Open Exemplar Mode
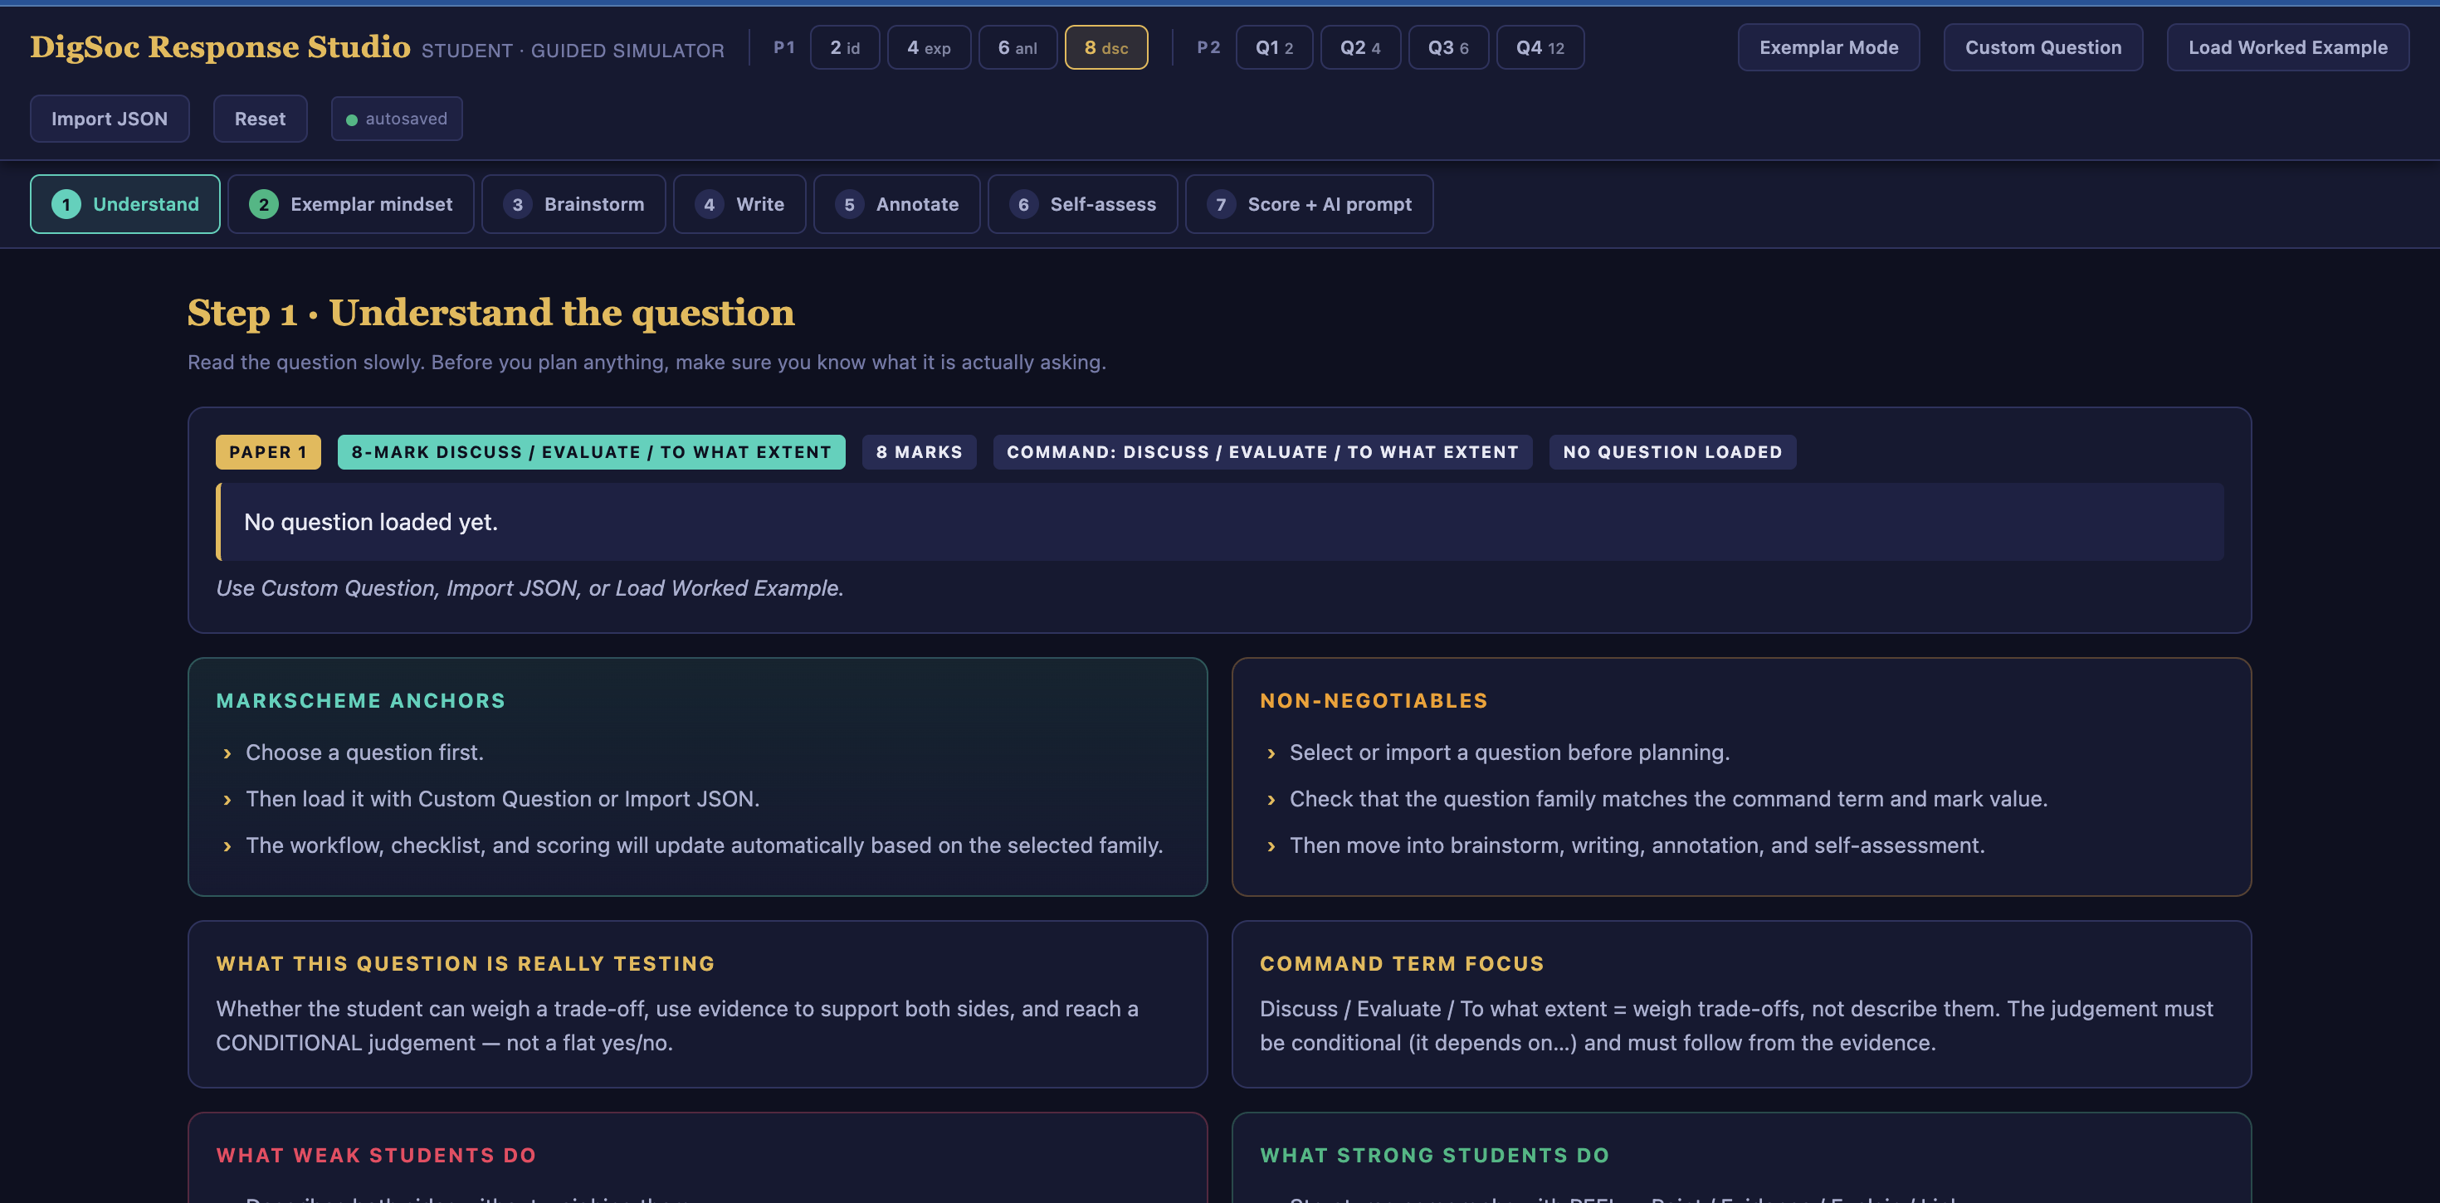This screenshot has width=2440, height=1203. point(1828,47)
